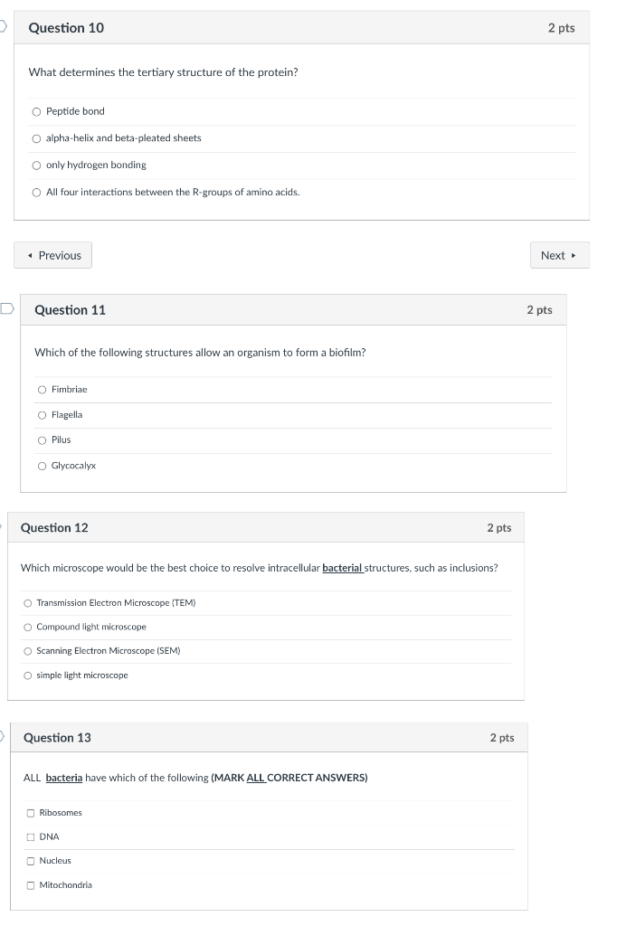
Task: Advance using the Next button
Action: [559, 255]
